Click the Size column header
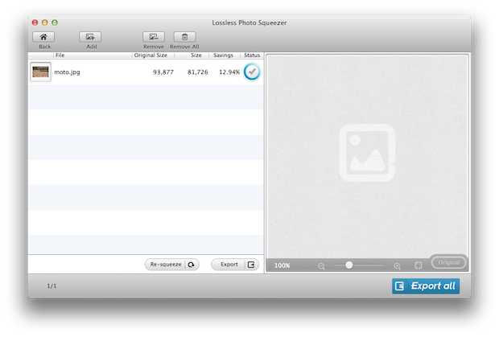This screenshot has width=499, height=337. [196, 55]
